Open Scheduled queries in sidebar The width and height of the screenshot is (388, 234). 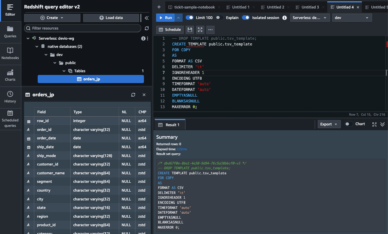point(10,119)
